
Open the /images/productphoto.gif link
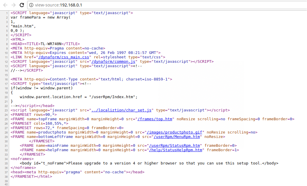pos(174,132)
